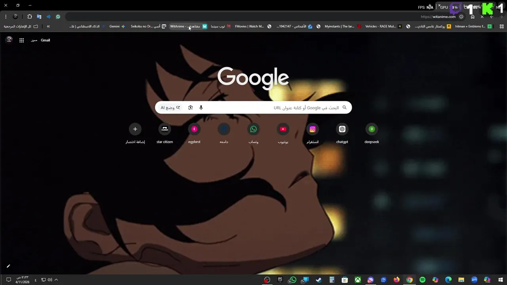Open Microsoft Store from the taskbar

point(345,280)
